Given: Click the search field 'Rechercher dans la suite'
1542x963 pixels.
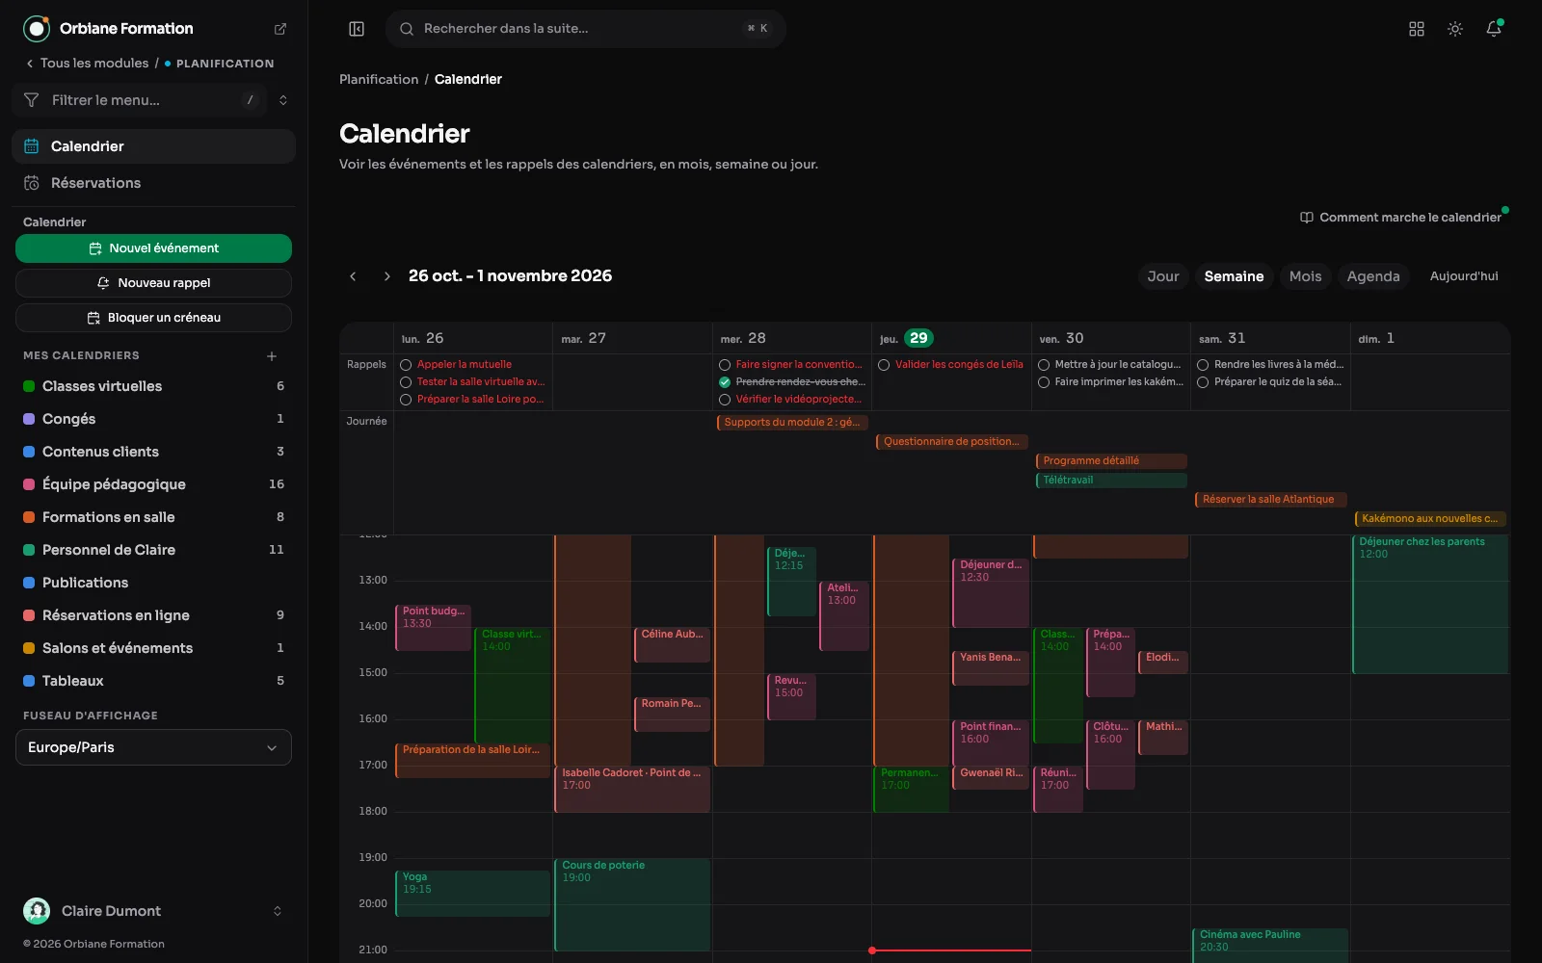Looking at the screenshot, I should click(x=585, y=29).
